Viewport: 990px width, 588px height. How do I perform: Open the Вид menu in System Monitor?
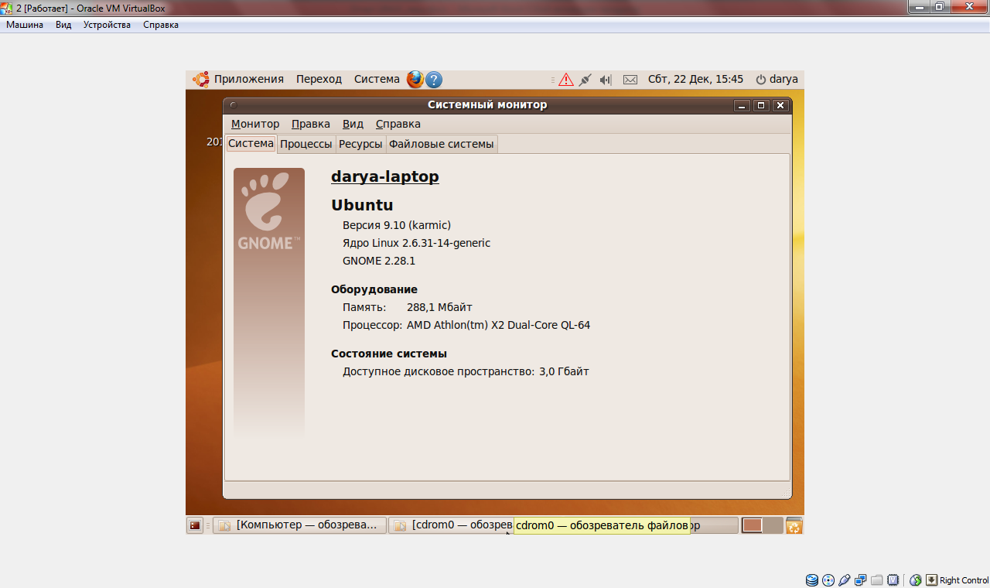(353, 124)
